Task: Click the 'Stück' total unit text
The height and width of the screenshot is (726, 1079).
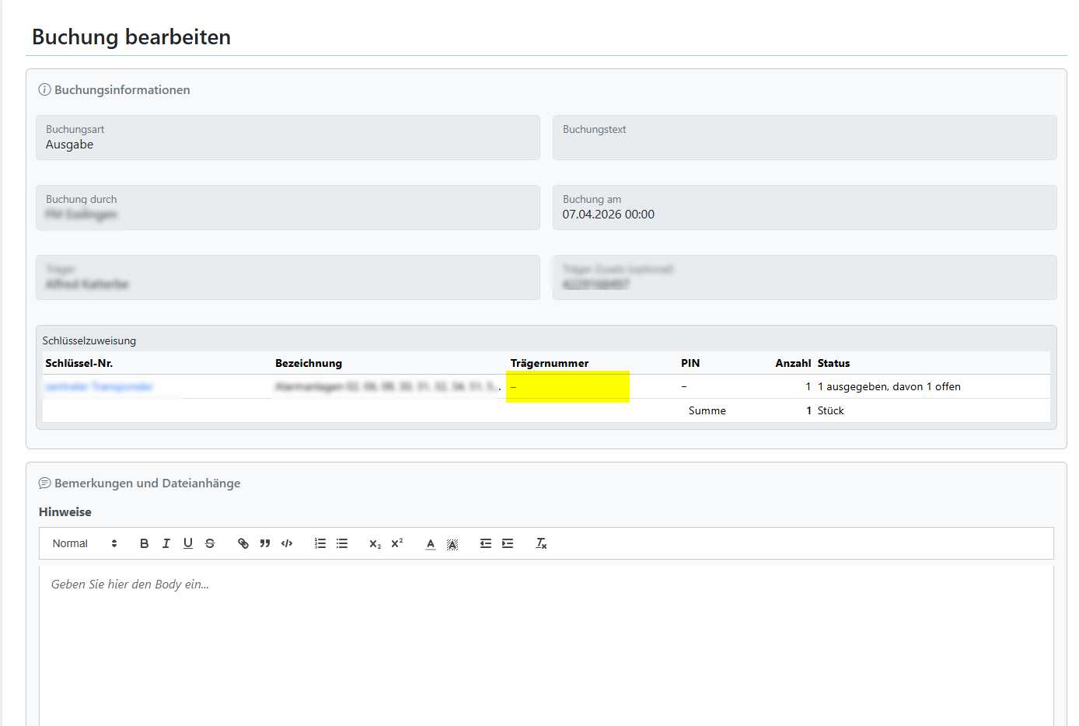Action: (830, 410)
